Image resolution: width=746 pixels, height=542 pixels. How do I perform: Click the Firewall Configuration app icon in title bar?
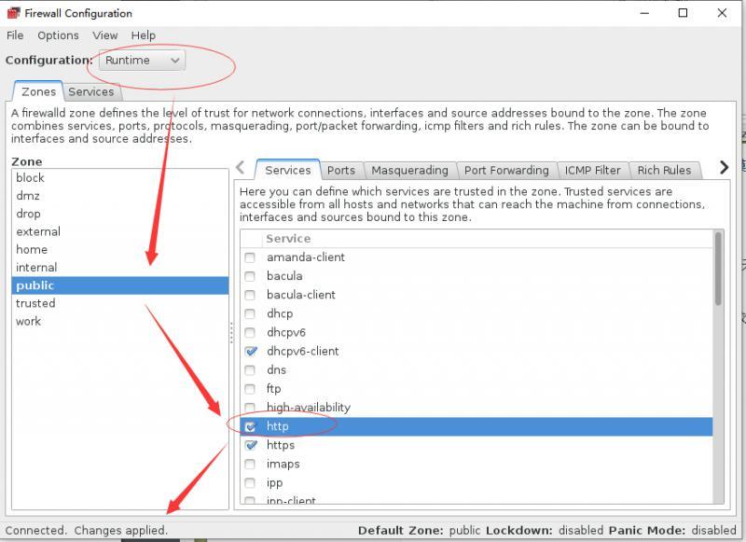point(13,13)
